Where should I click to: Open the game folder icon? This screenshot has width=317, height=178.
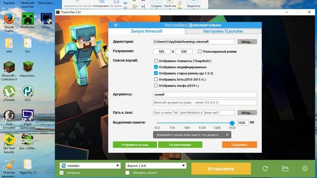pos(285,169)
